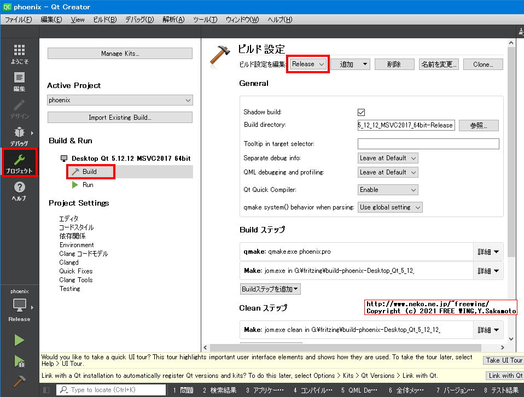The width and height of the screenshot is (524, 397).
Task: Start debugging via the play-with-bug icon
Action: (x=19, y=361)
